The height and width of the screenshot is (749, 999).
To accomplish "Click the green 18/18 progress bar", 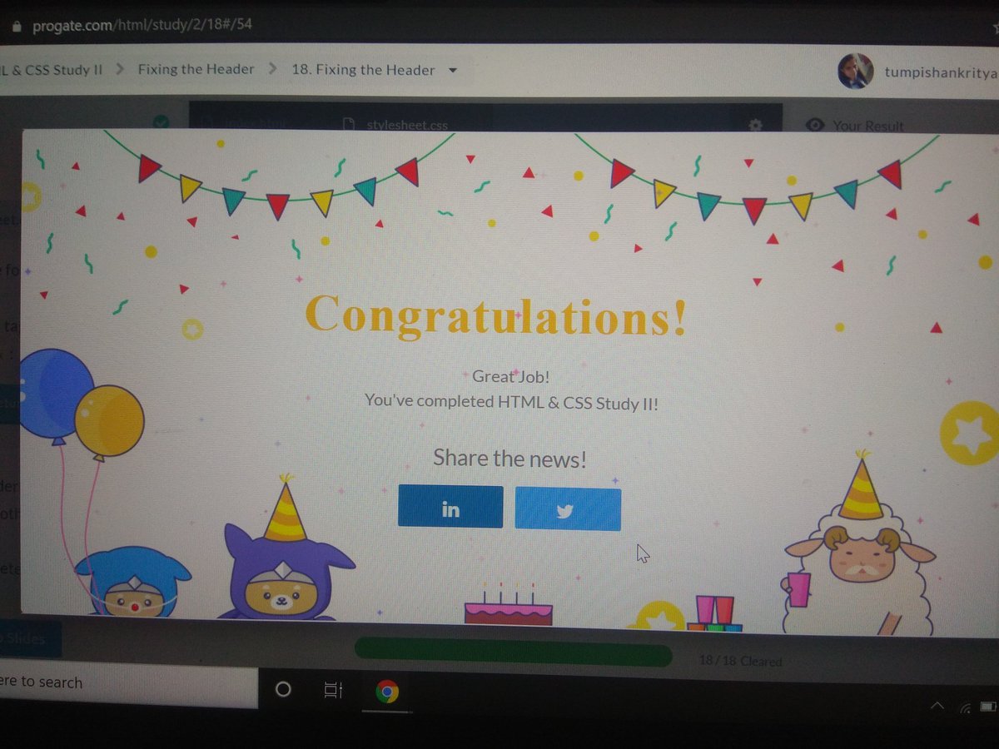I will tap(512, 656).
